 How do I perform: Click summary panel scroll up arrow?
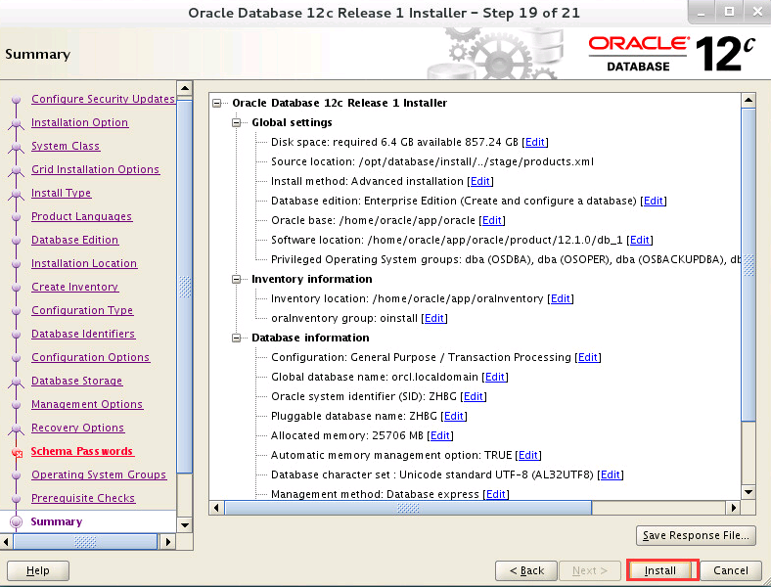click(x=748, y=101)
